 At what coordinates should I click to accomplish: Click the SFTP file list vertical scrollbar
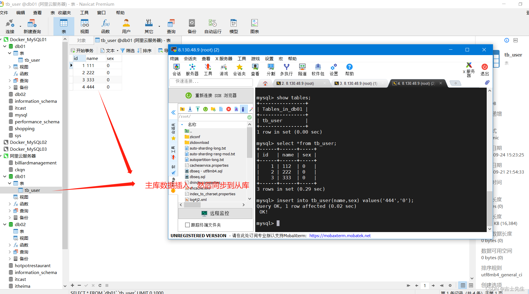(x=249, y=143)
